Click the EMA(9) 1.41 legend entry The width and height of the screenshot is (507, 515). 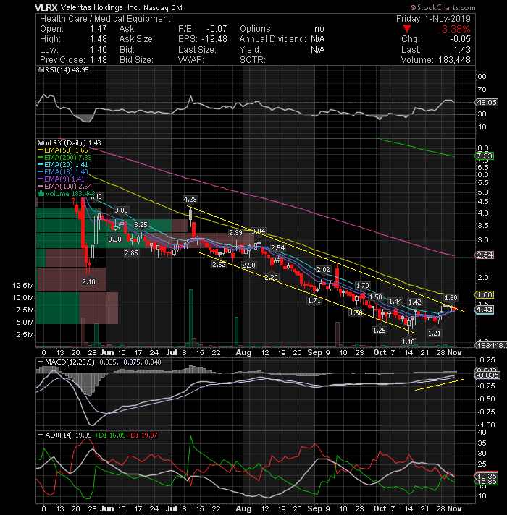coord(61,179)
